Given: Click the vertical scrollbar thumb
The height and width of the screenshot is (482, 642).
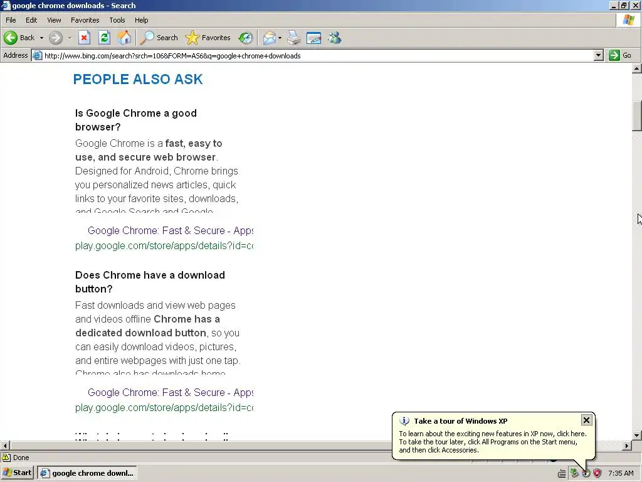Looking at the screenshot, I should pos(637,116).
